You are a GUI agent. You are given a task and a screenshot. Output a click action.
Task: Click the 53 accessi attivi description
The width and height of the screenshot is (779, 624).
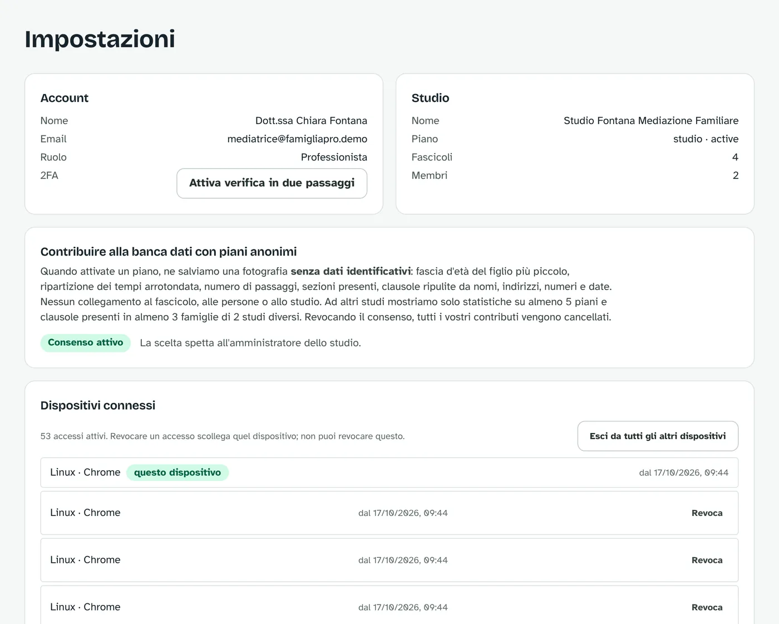tap(223, 436)
